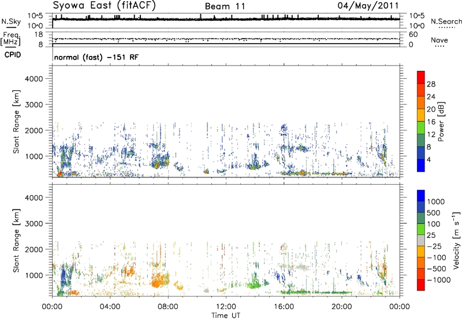This screenshot has height=319, width=462.
Task: Click the '20:00' time tick label
Action: point(342,307)
